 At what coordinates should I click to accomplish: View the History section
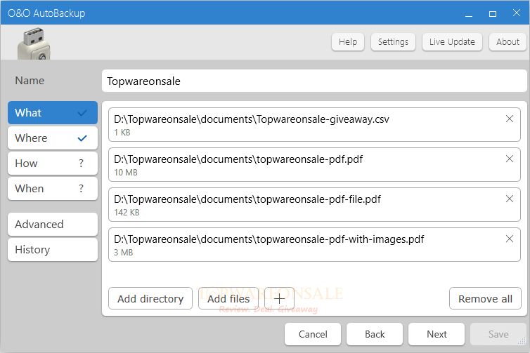pos(53,250)
